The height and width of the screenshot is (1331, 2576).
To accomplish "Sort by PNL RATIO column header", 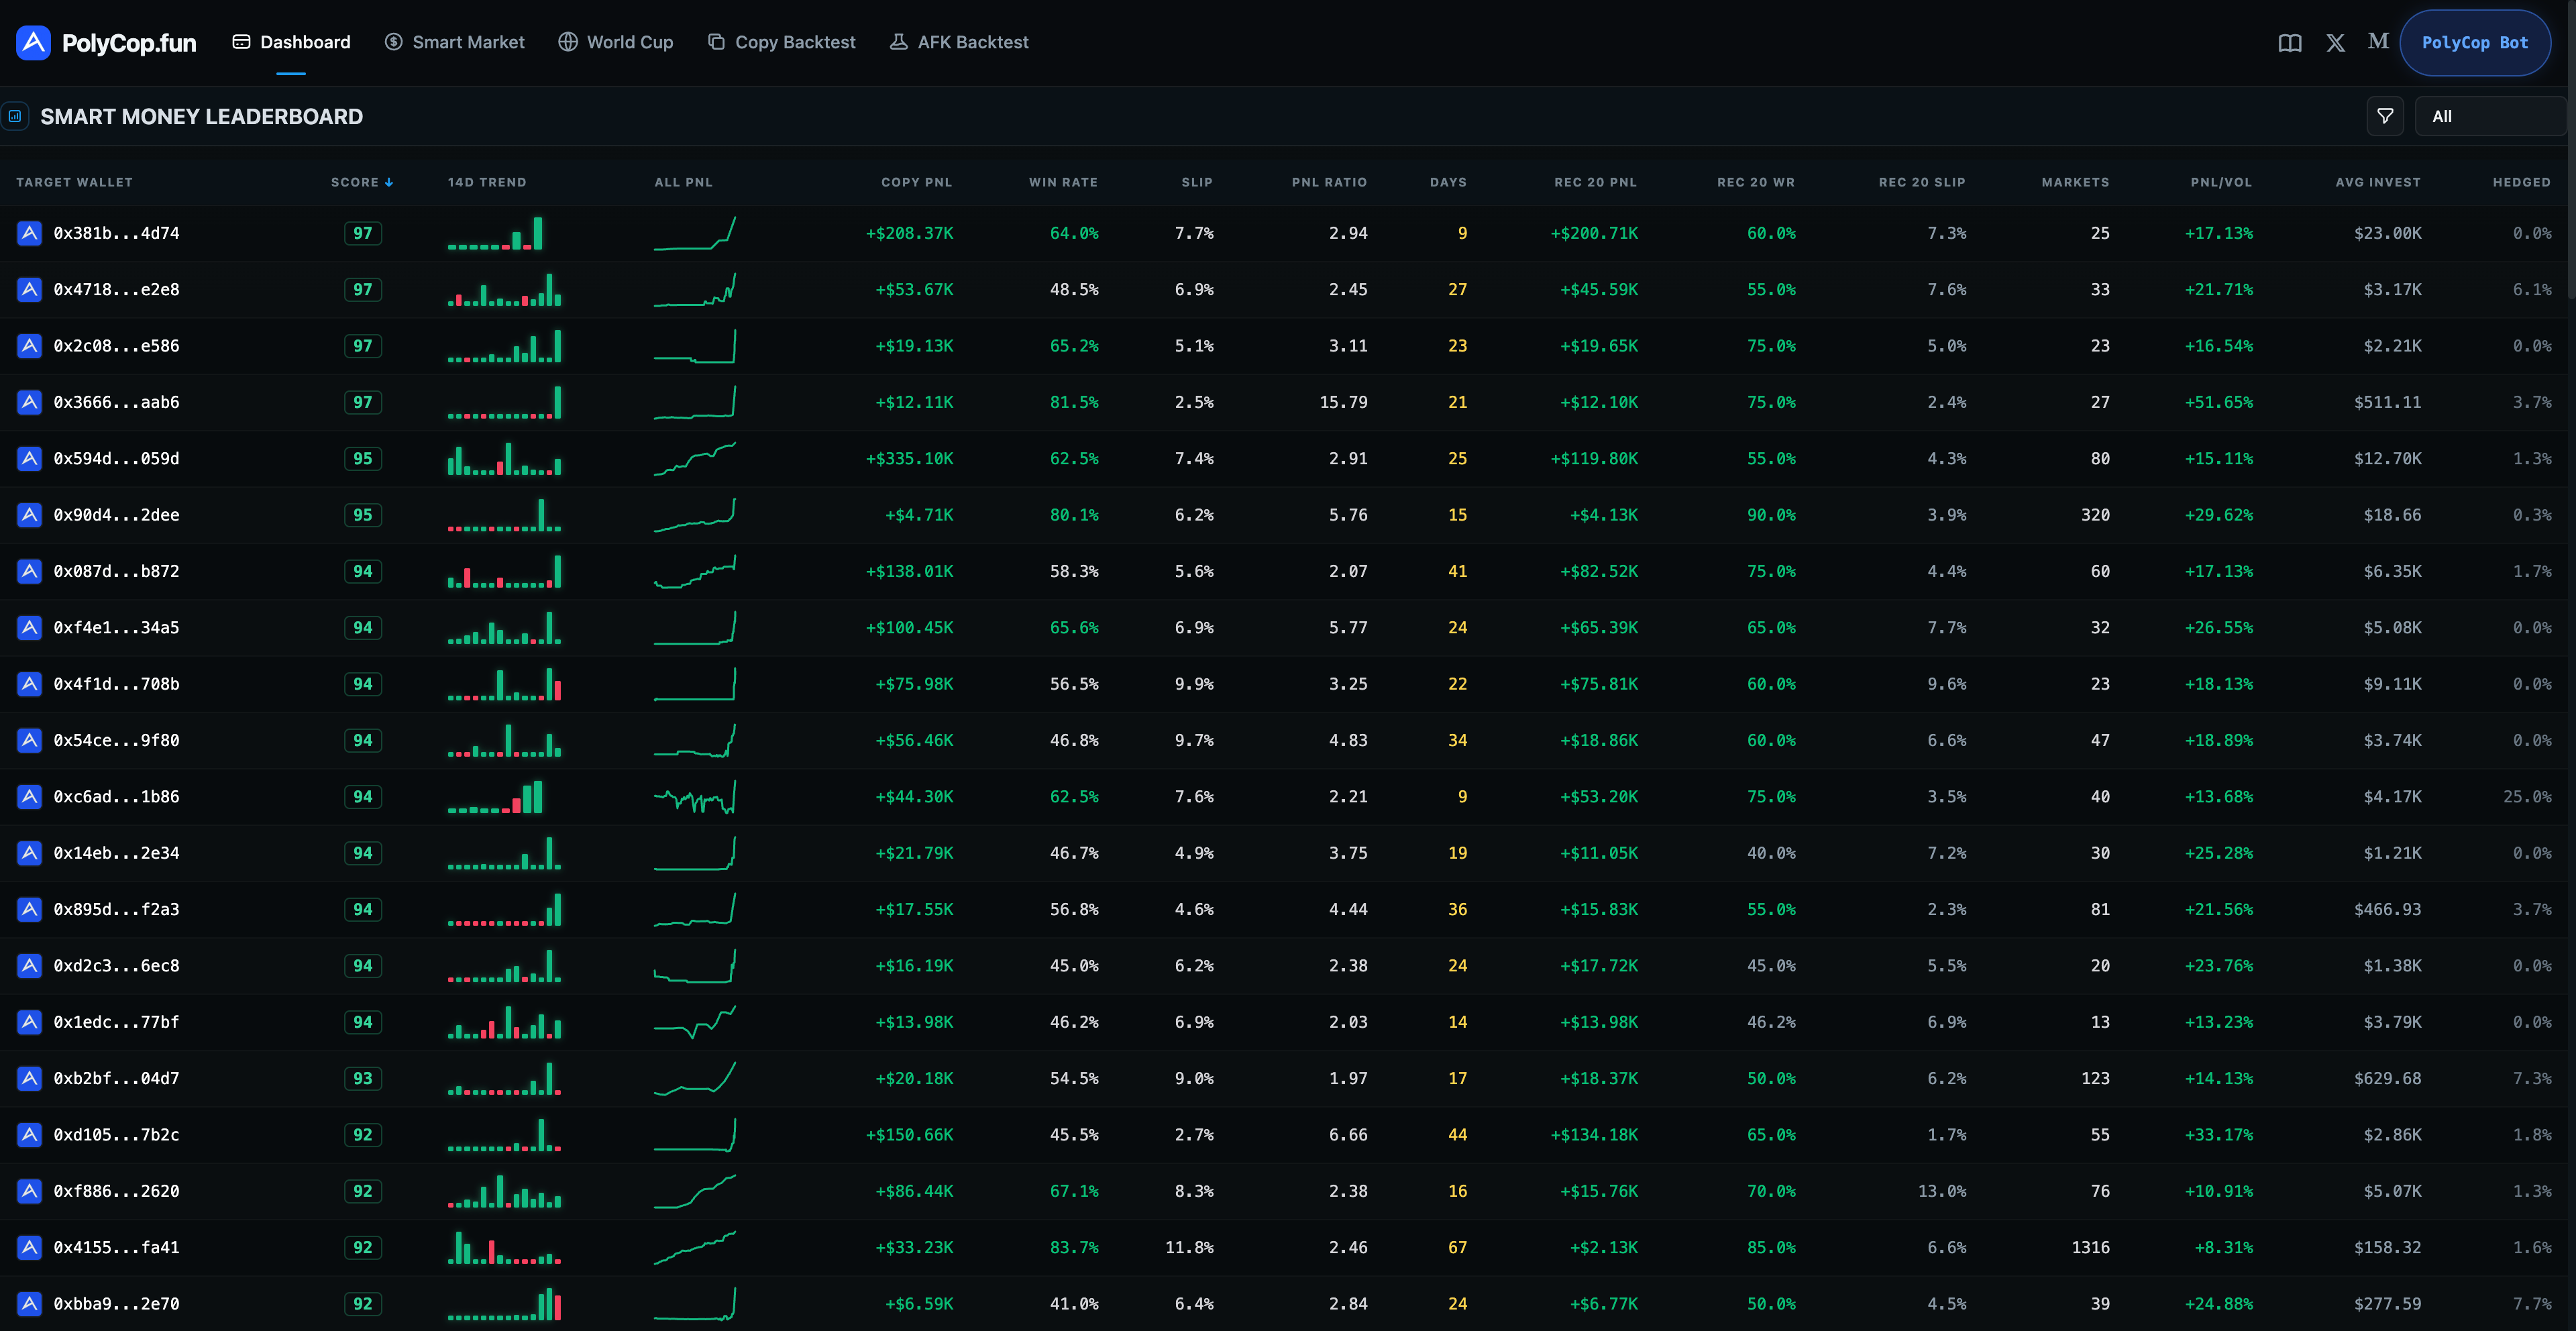I will [1329, 182].
